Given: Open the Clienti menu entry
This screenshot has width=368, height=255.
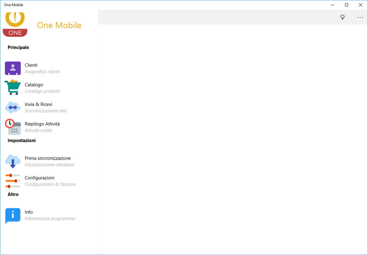Looking at the screenshot, I should click(49, 68).
